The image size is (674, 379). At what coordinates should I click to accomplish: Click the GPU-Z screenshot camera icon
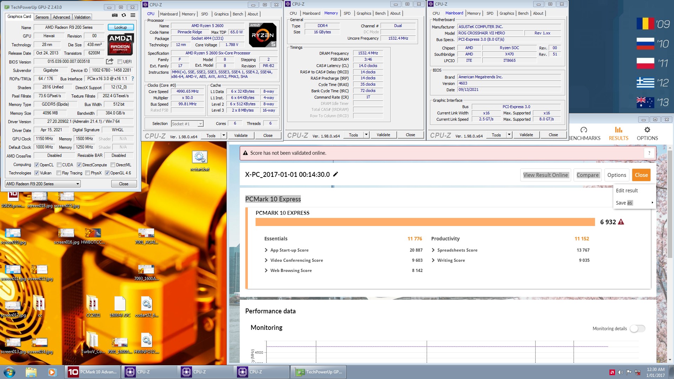point(115,15)
